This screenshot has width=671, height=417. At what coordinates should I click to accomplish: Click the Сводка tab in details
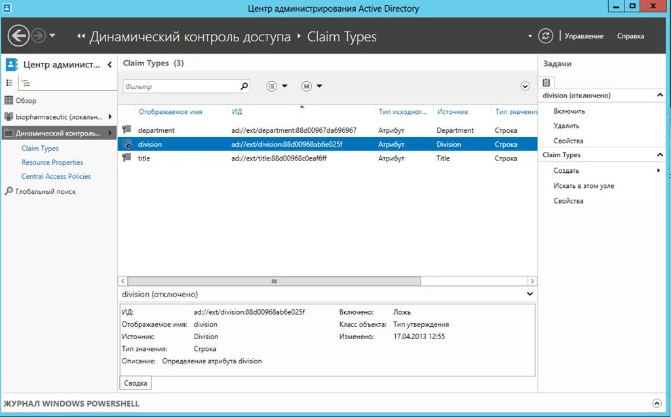[x=135, y=383]
